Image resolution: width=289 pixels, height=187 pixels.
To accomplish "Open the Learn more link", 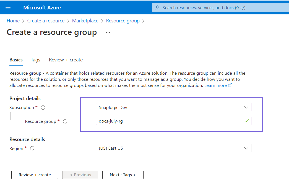I will coord(215,85).
